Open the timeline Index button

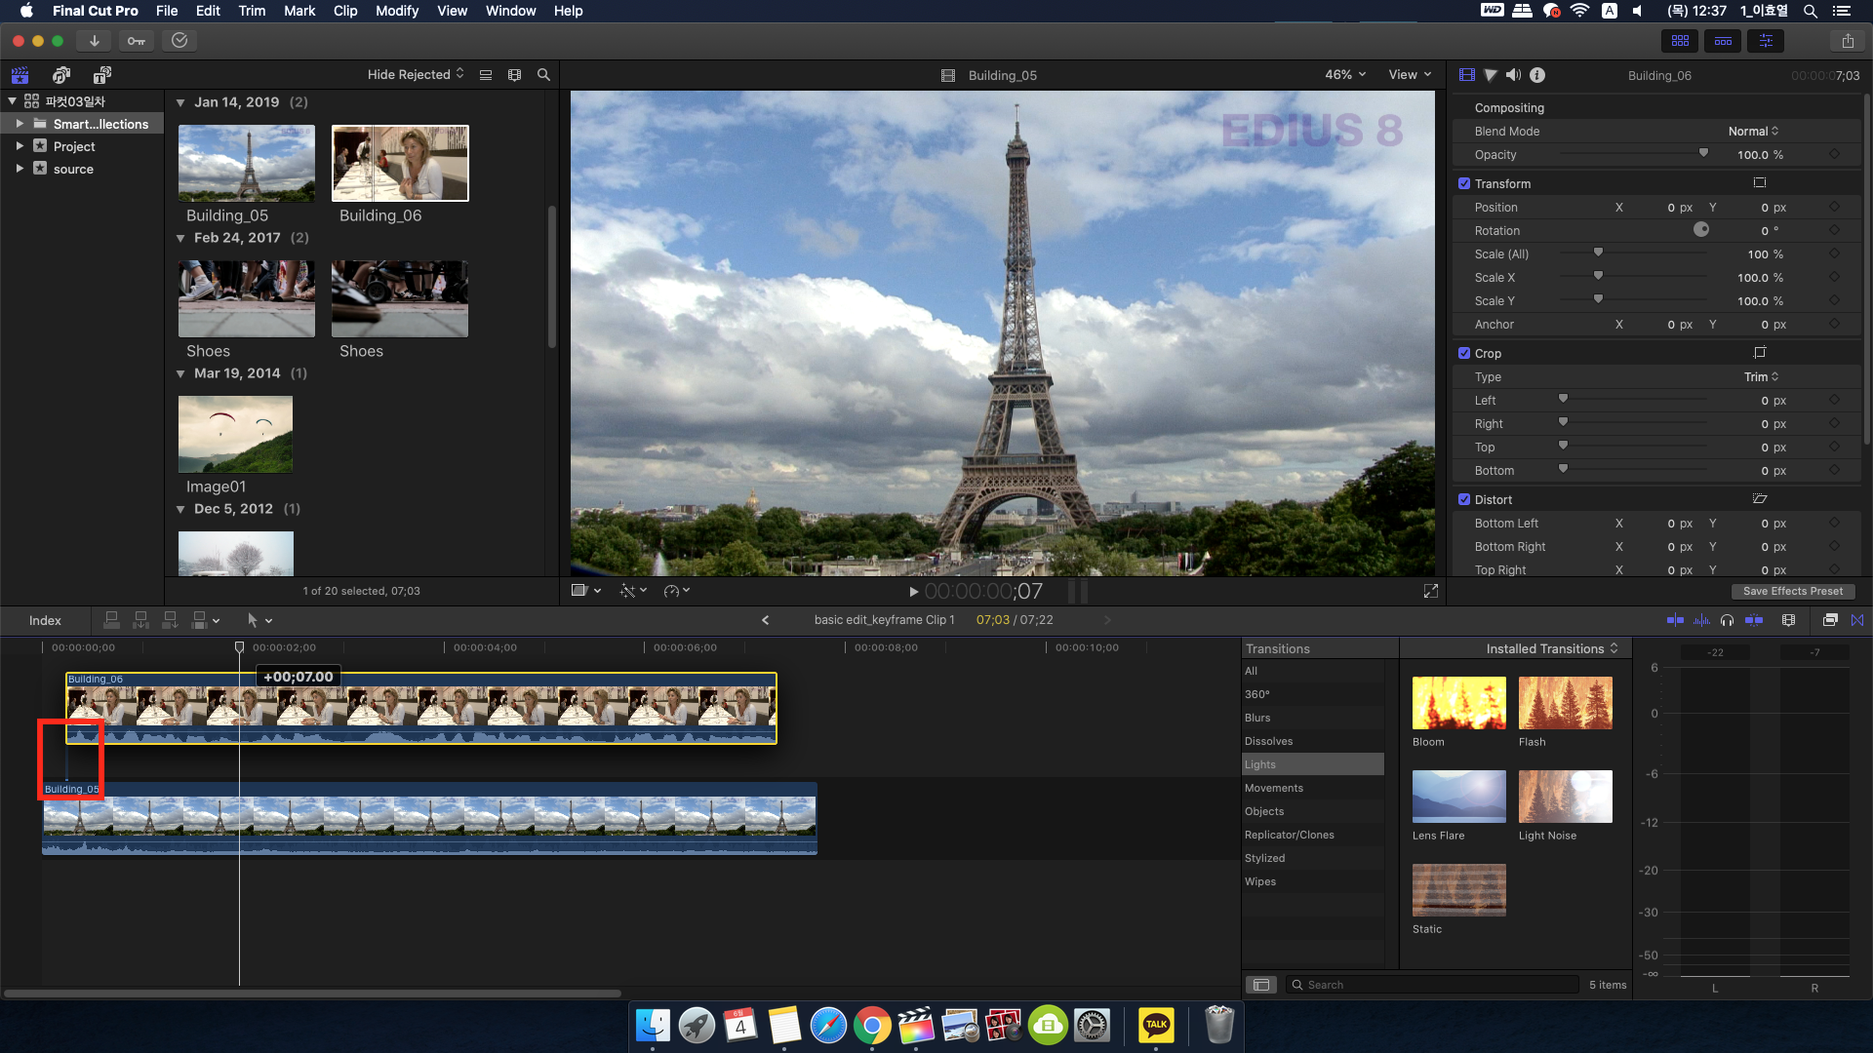tap(45, 620)
